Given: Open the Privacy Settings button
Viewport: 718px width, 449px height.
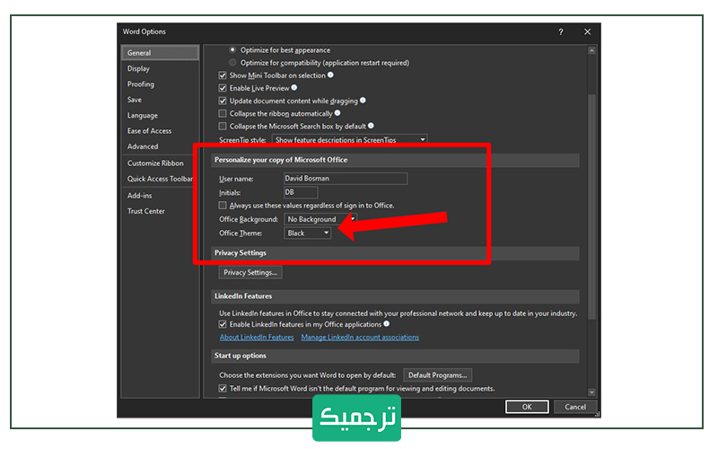Looking at the screenshot, I should [x=250, y=273].
